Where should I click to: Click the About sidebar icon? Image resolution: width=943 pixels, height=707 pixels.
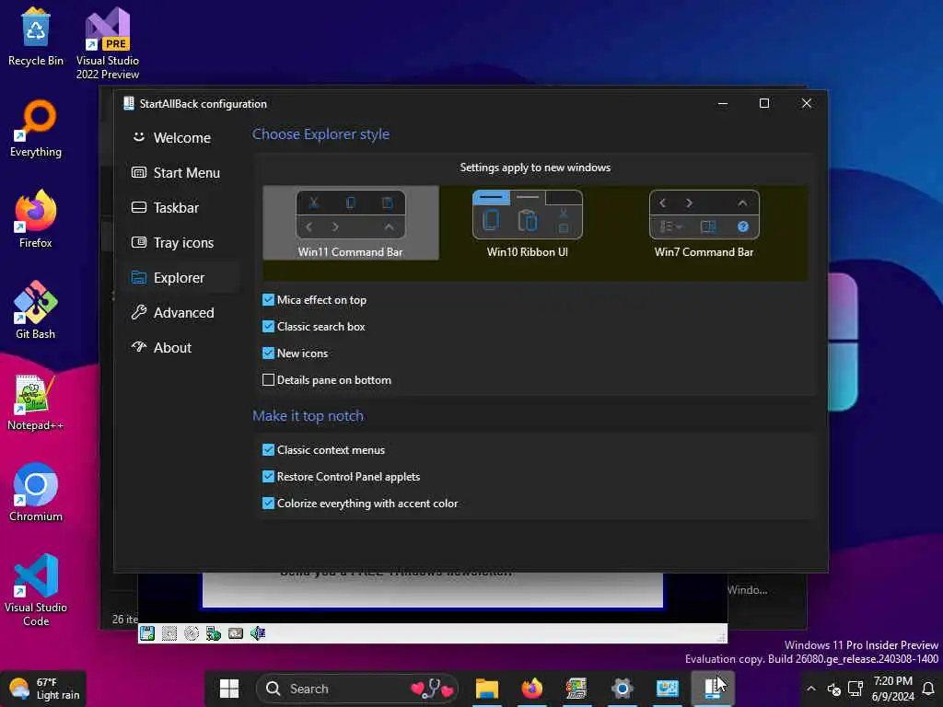pos(139,347)
